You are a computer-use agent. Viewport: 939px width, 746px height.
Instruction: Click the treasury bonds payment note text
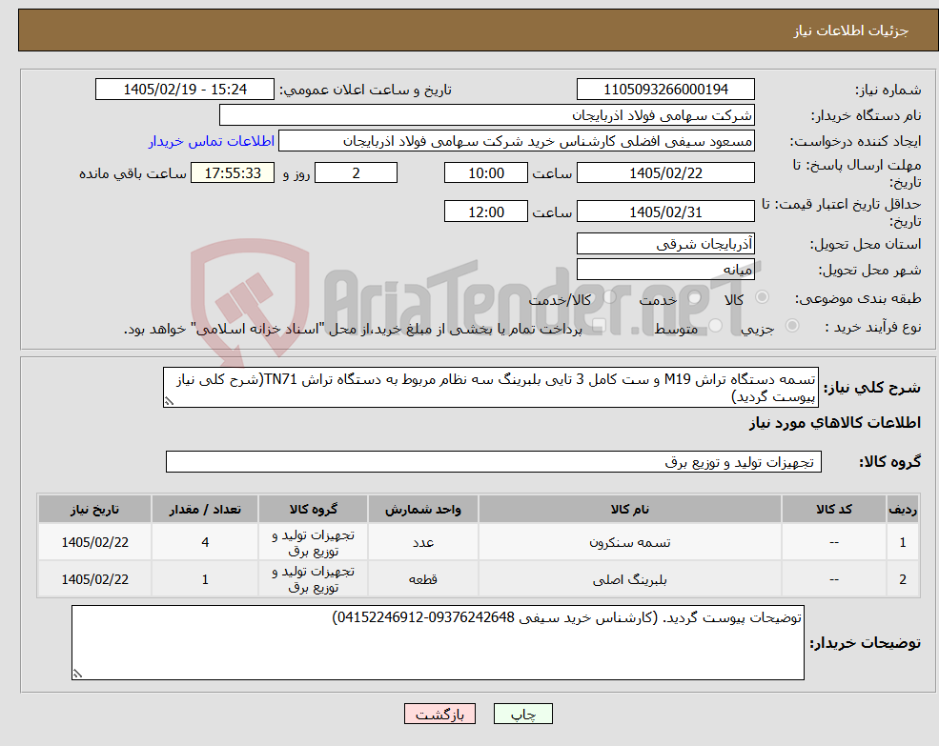(x=353, y=329)
